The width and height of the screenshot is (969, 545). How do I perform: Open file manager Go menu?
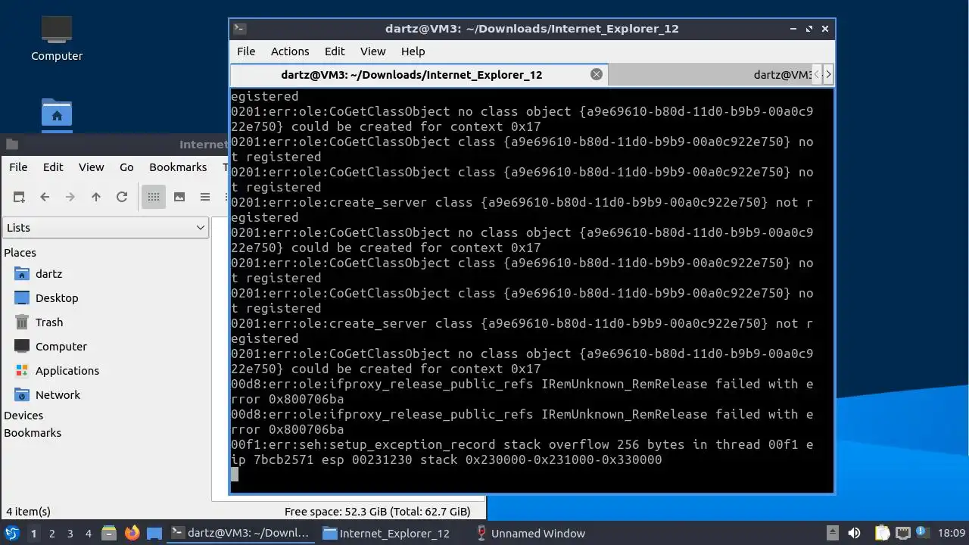[126, 167]
